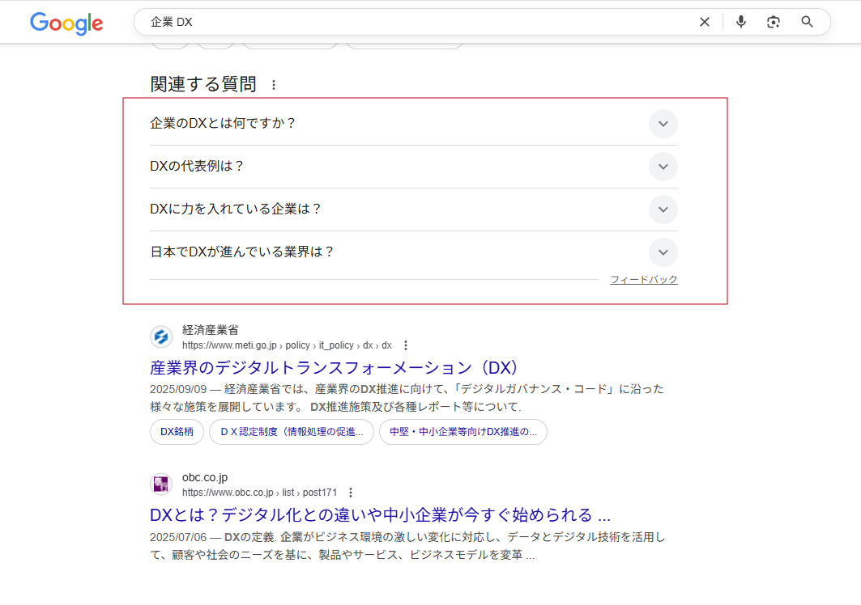The height and width of the screenshot is (605, 861).
Task: Click the Google logo
Action: (66, 23)
